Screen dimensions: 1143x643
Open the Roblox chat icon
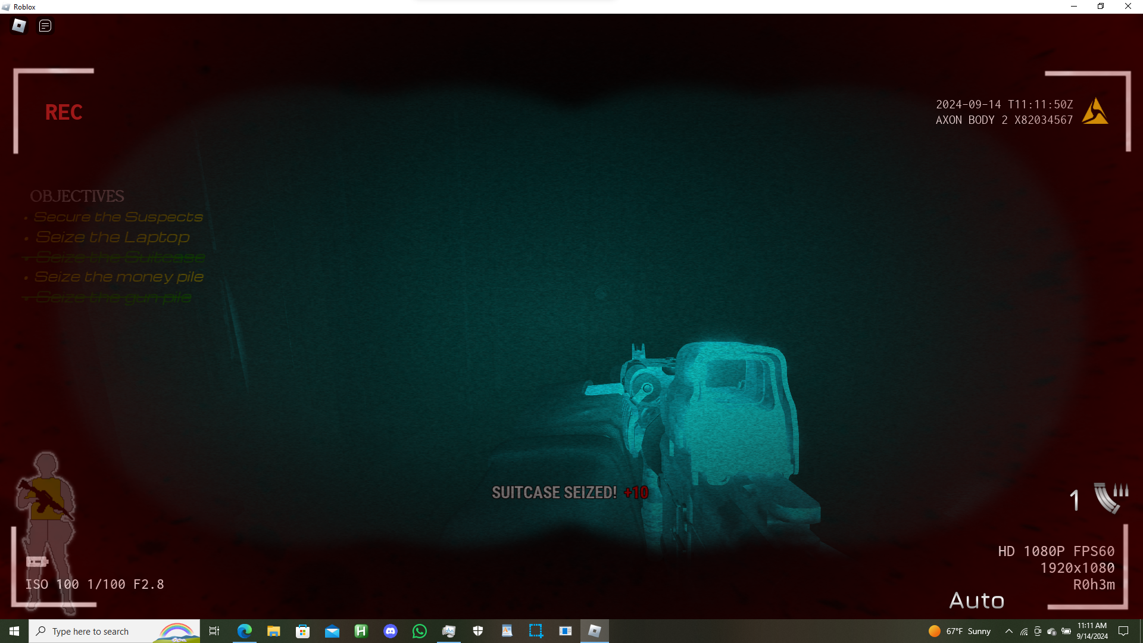point(45,26)
